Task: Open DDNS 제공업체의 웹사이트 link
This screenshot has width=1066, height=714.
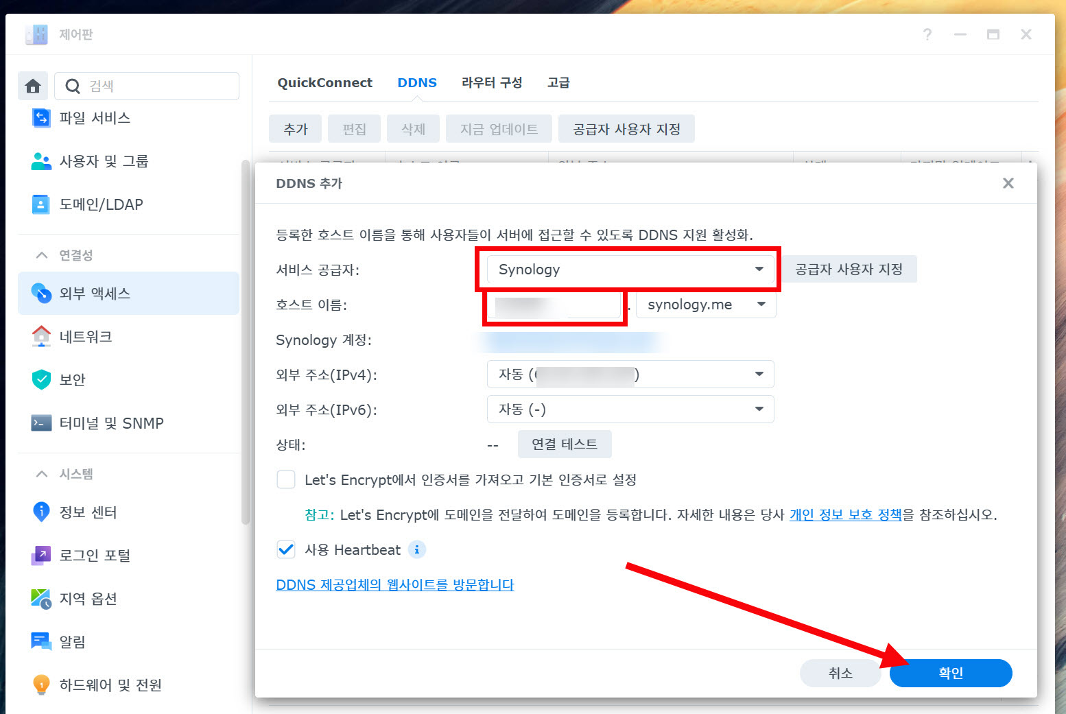Action: (394, 584)
